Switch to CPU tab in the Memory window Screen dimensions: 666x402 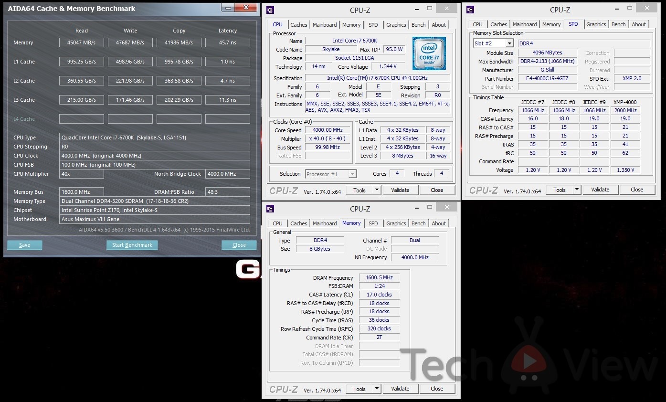[277, 223]
